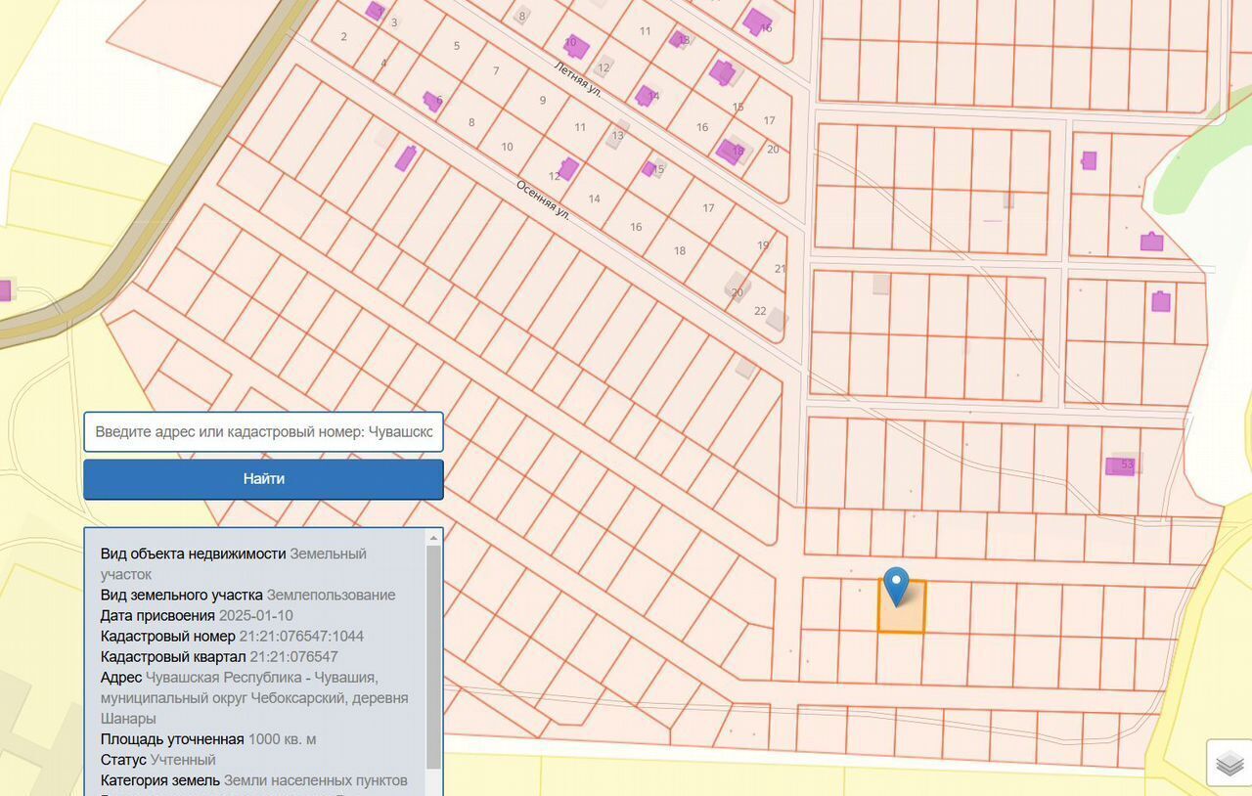Click house number 9 on the map
This screenshot has width=1252, height=796.
pyautogui.click(x=543, y=100)
